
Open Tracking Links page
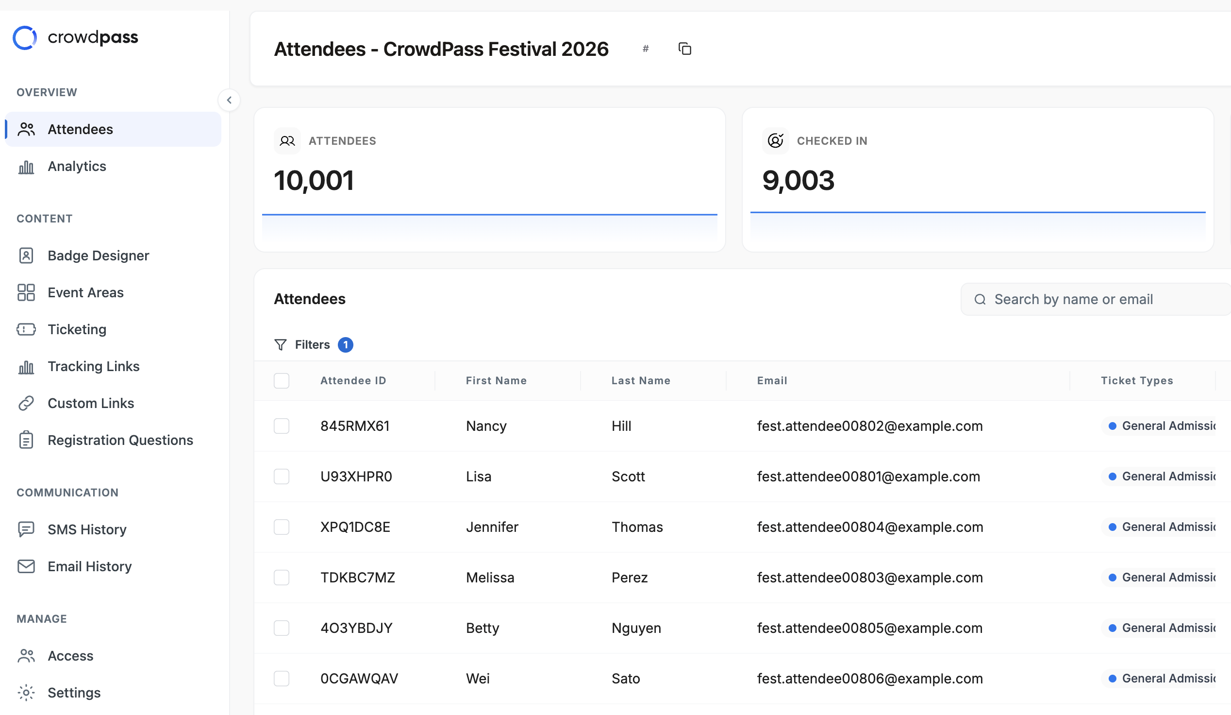pyautogui.click(x=113, y=367)
